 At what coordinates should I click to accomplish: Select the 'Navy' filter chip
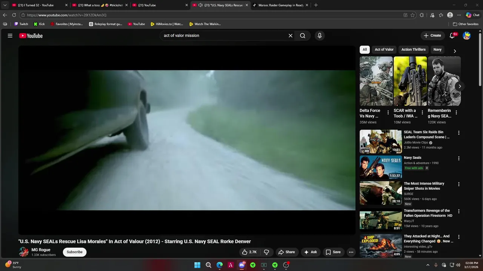pyautogui.click(x=437, y=50)
